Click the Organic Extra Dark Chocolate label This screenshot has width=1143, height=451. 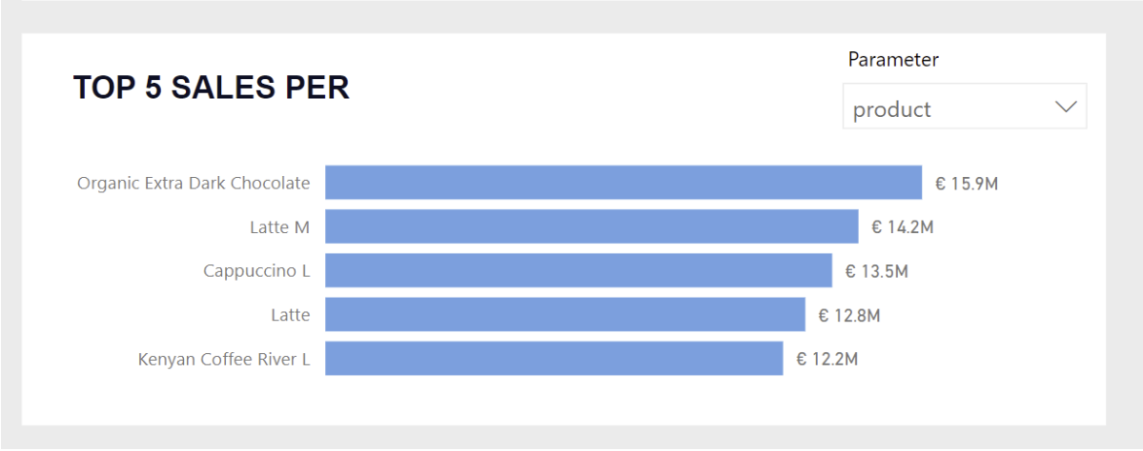[194, 183]
